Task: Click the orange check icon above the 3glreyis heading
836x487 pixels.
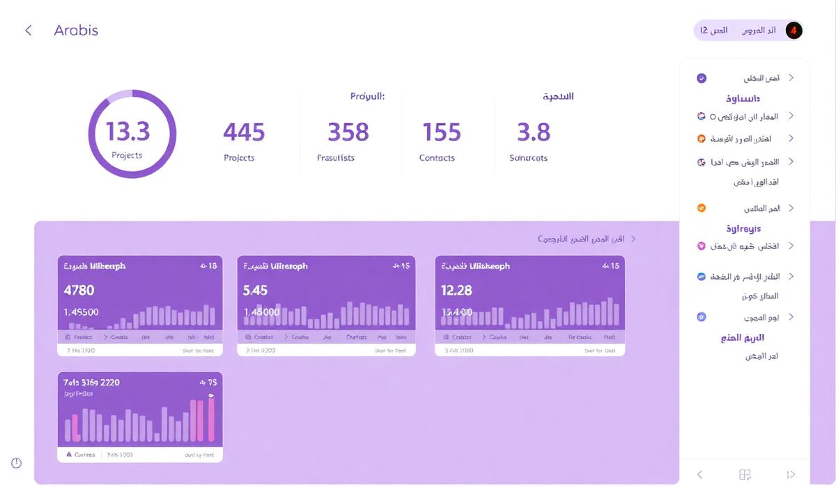Action: (x=702, y=208)
